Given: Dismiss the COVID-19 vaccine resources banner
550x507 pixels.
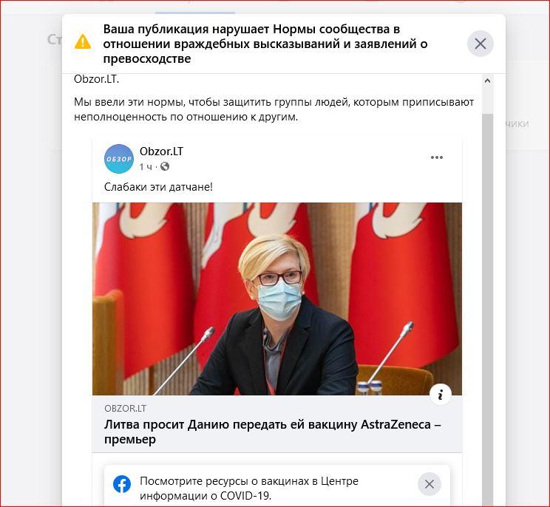Looking at the screenshot, I should (429, 484).
